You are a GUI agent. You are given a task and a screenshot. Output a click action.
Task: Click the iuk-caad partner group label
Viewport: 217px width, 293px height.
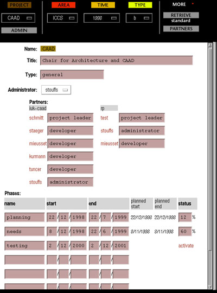pos(38,108)
